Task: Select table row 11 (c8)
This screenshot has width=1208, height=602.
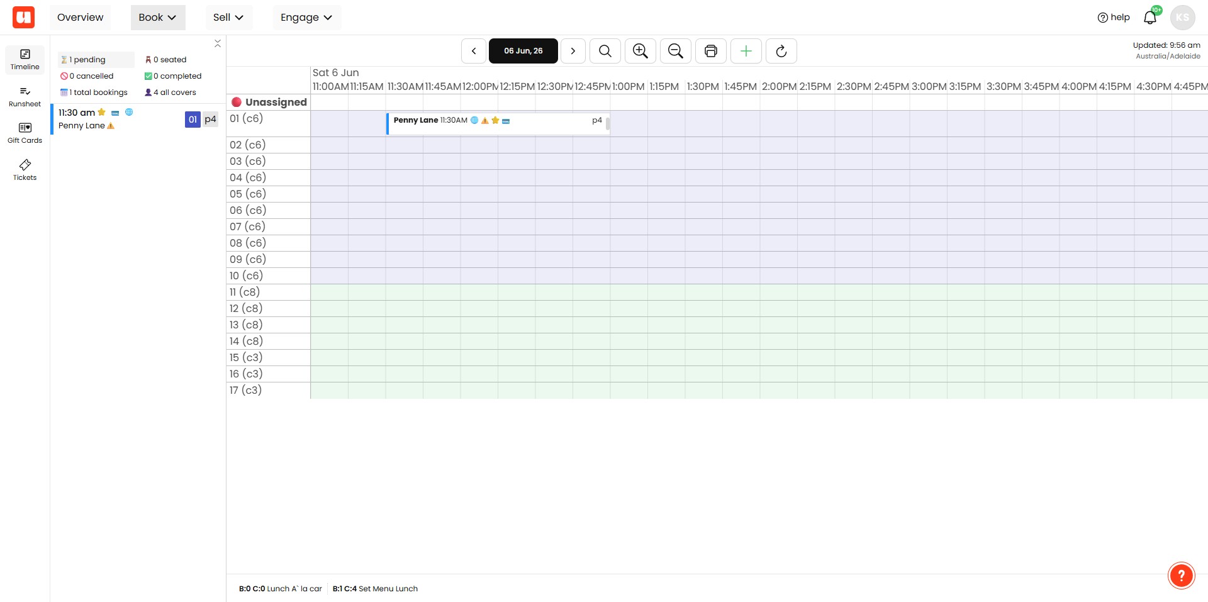Action: pos(269,292)
